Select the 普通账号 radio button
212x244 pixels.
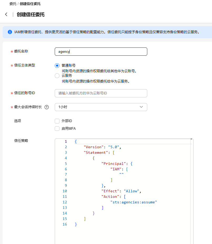pos(57,65)
